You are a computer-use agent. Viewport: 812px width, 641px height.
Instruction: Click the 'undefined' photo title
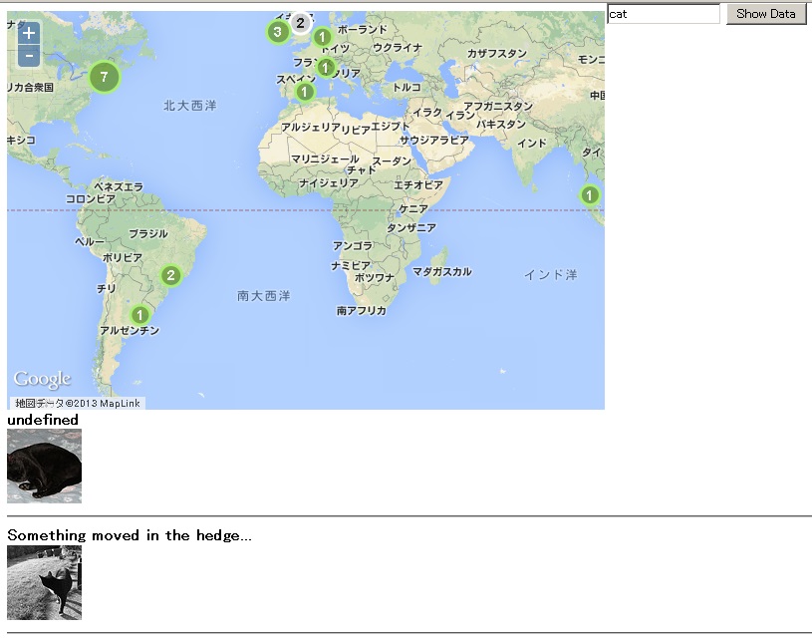pos(43,420)
